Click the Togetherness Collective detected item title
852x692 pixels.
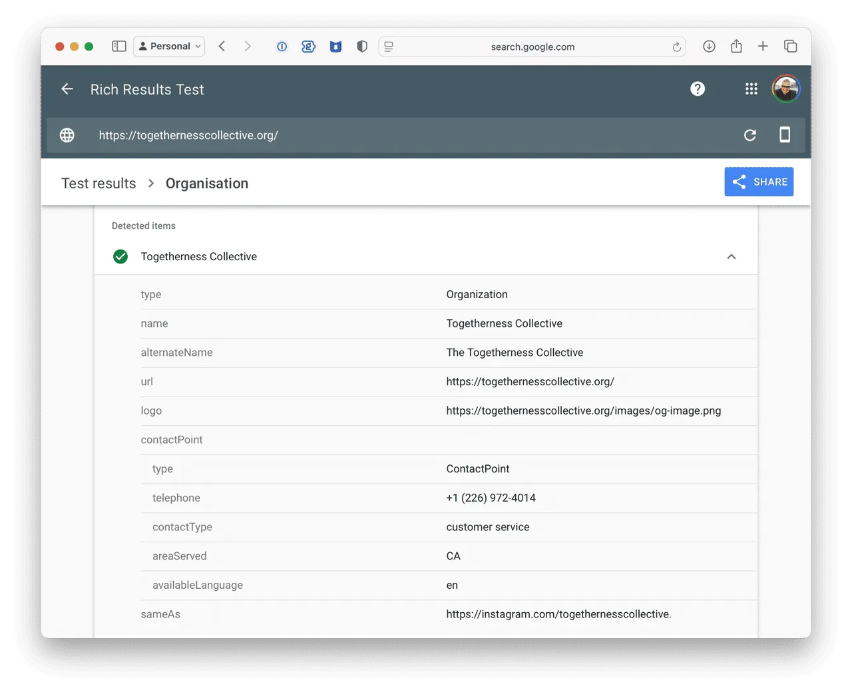click(x=199, y=257)
